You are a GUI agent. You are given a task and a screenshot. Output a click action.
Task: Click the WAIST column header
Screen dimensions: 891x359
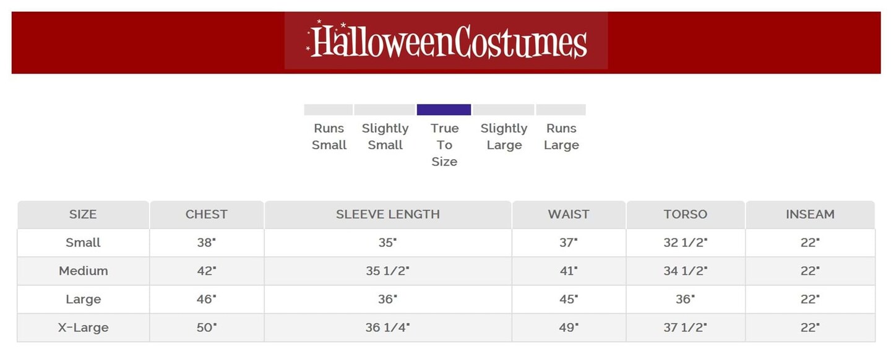click(569, 214)
